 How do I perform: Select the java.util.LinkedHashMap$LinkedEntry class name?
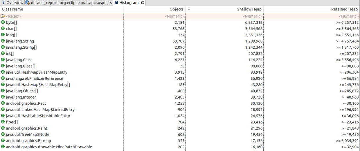40,110
